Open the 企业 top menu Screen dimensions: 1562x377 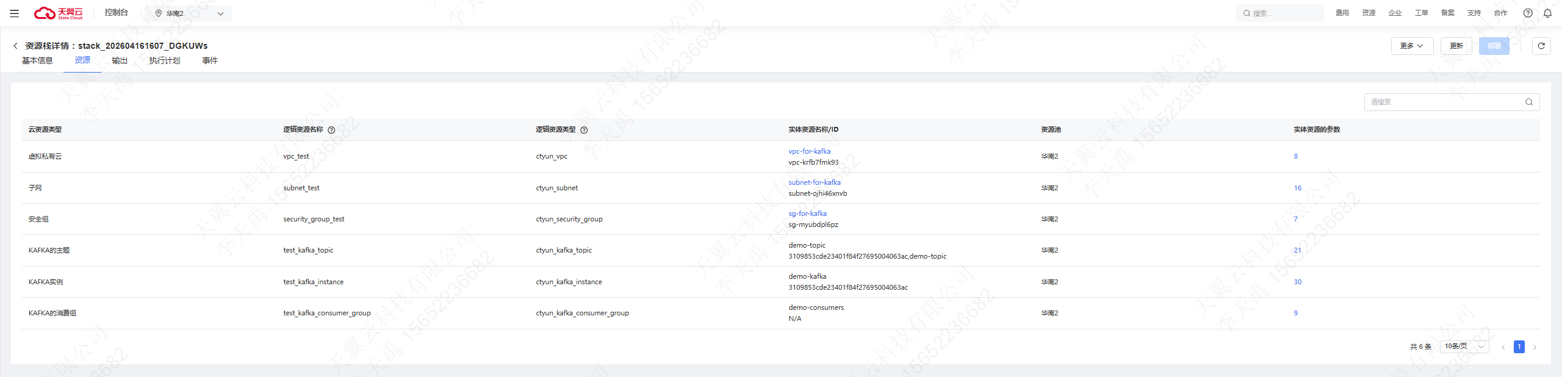click(1395, 13)
